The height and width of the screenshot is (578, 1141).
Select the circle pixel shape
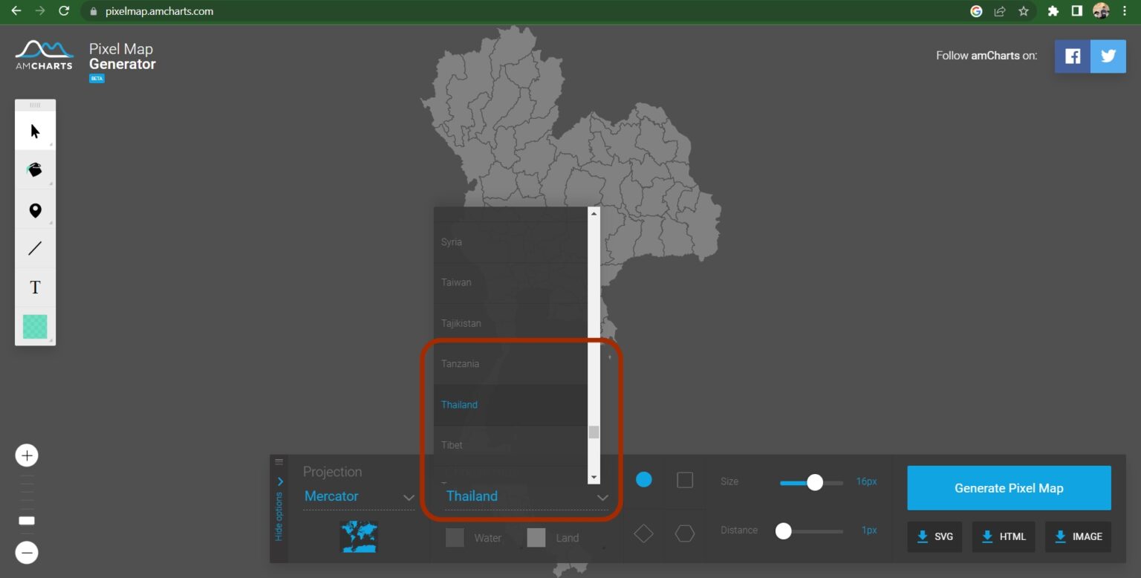point(643,481)
